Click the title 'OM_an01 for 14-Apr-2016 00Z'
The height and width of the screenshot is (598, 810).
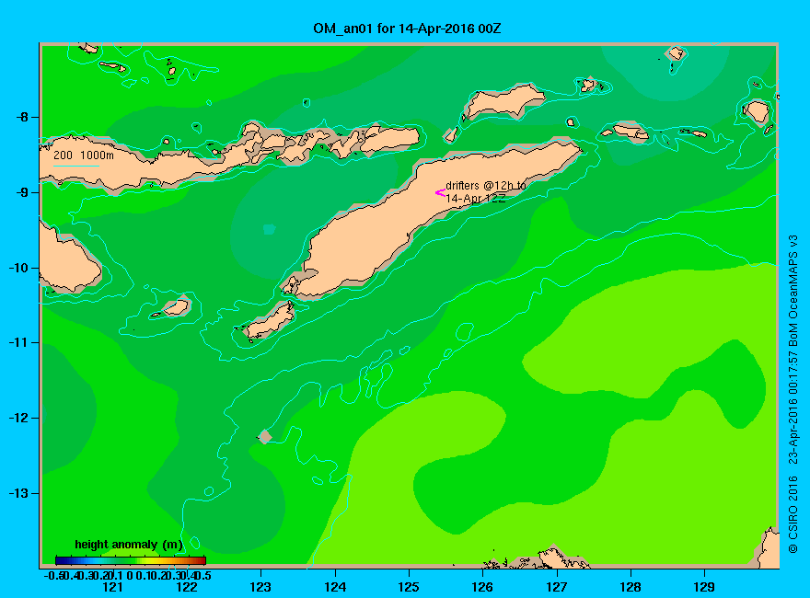tap(407, 29)
